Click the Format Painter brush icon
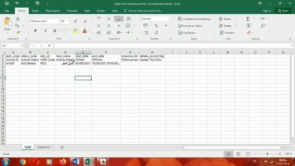 point(18,33)
